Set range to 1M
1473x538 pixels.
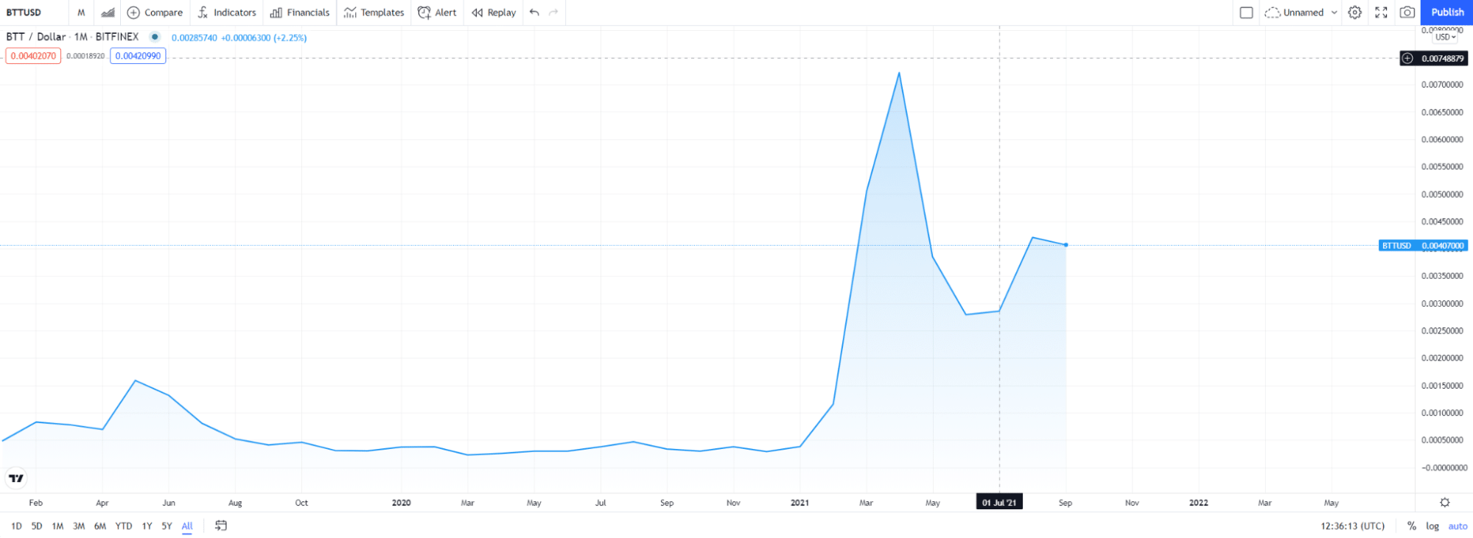pyautogui.click(x=57, y=526)
